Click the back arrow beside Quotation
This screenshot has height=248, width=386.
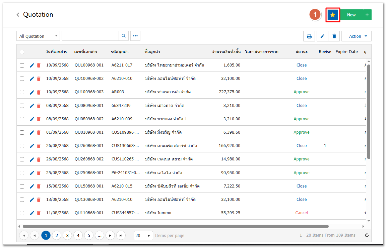tap(18, 15)
